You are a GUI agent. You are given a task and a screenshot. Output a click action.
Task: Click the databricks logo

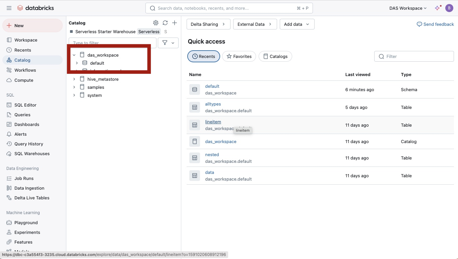35,8
